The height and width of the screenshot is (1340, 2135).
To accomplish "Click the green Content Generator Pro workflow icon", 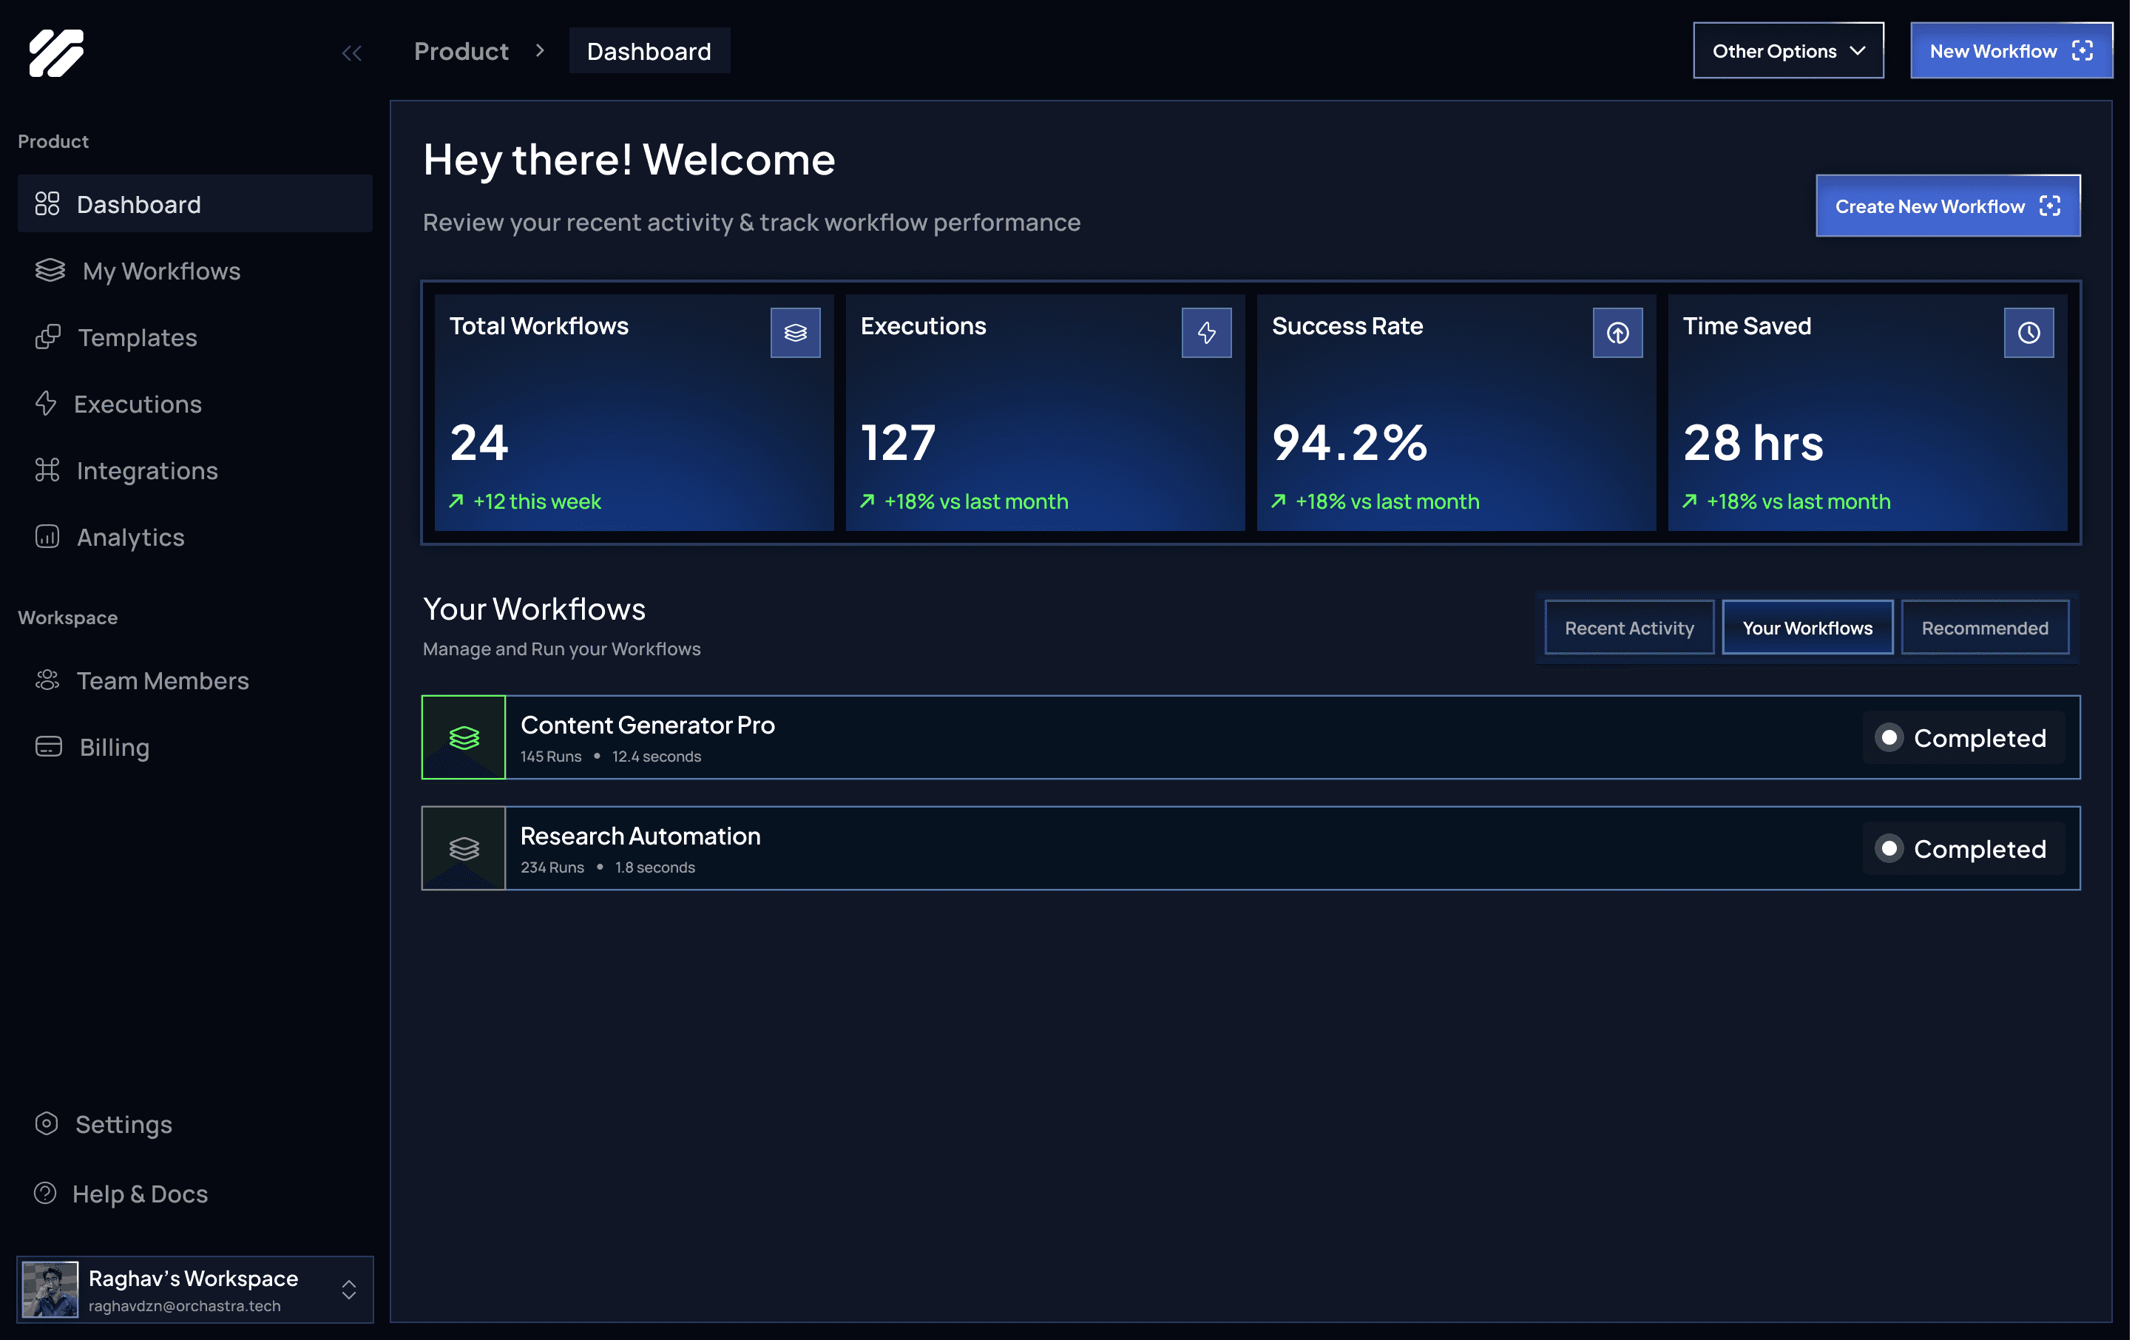I will [464, 737].
